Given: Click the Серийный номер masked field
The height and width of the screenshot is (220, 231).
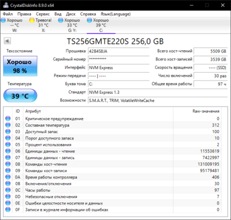Looking at the screenshot, I should [x=118, y=59].
